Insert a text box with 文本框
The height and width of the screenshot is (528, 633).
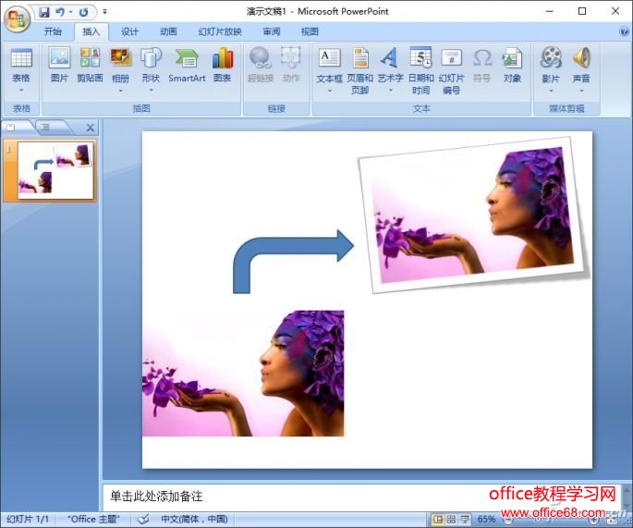coord(329,65)
